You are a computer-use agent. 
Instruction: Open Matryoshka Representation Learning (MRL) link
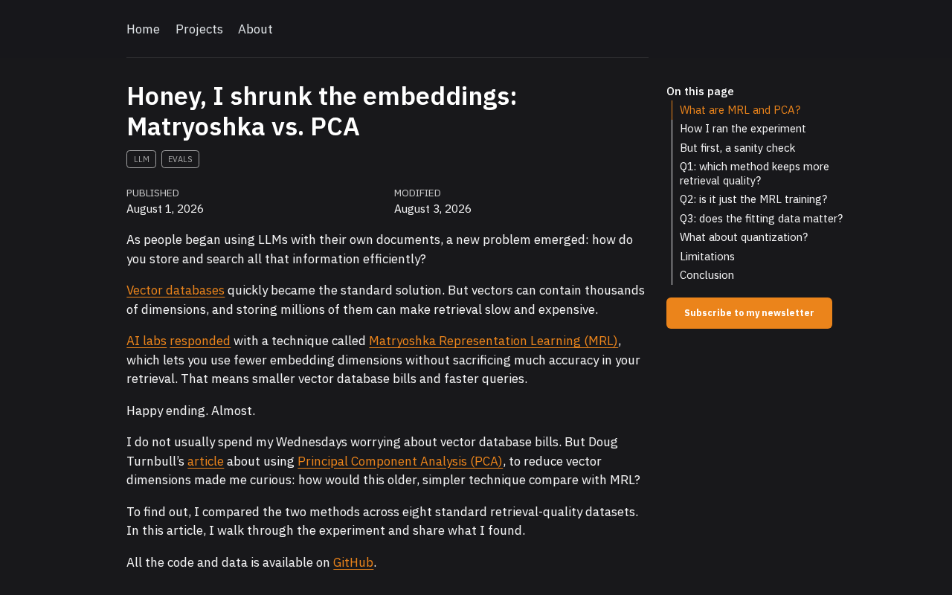[493, 341]
